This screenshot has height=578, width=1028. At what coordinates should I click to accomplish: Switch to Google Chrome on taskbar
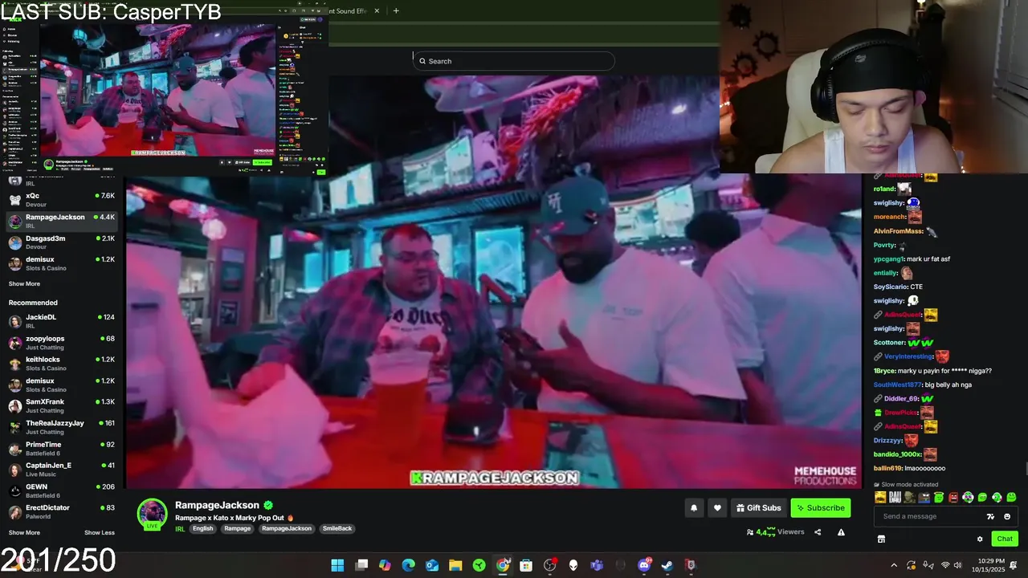(503, 565)
